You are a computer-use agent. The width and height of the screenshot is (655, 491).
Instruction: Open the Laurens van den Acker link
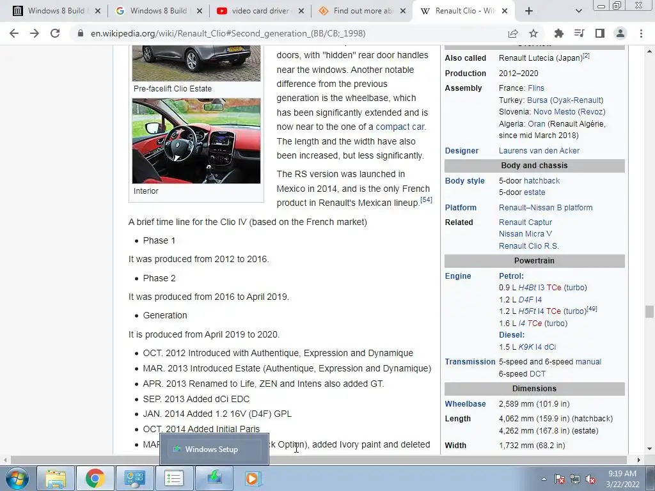[x=539, y=151]
